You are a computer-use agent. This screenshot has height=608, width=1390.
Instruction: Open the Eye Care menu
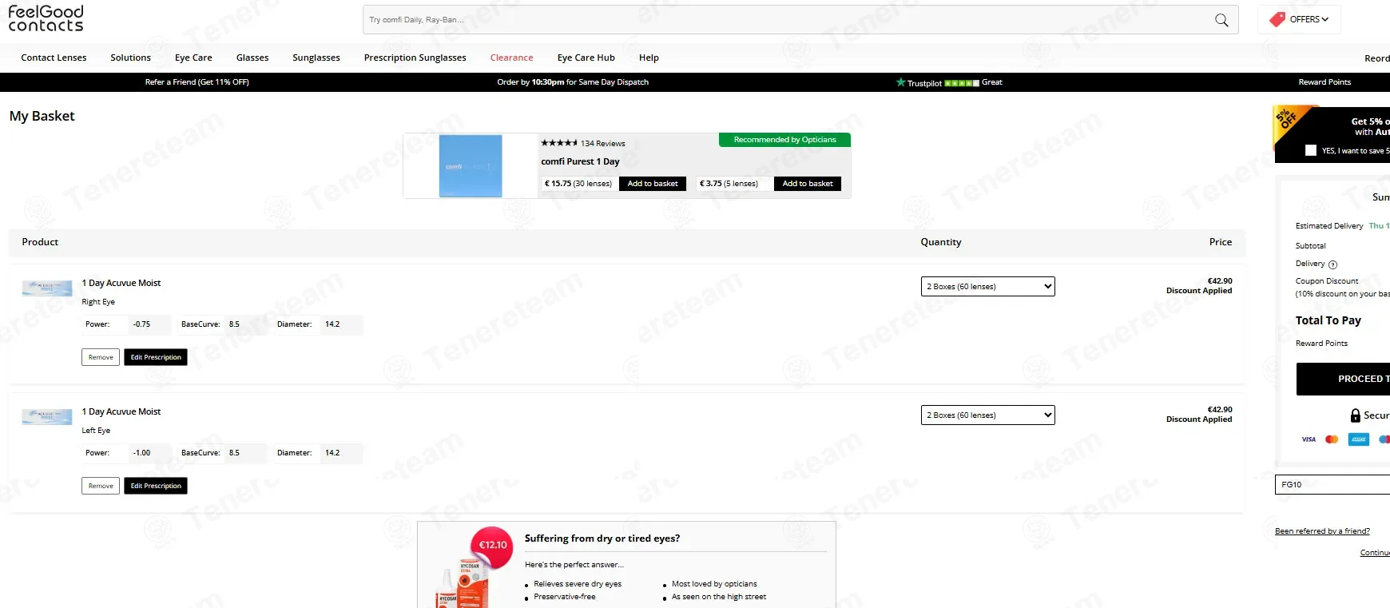193,58
